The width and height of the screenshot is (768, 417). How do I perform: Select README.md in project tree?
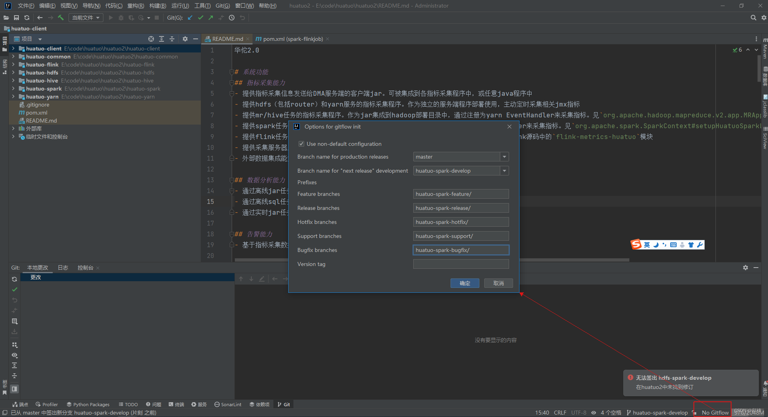point(41,121)
